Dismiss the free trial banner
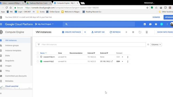The image size is (173, 97). pos(156,17)
